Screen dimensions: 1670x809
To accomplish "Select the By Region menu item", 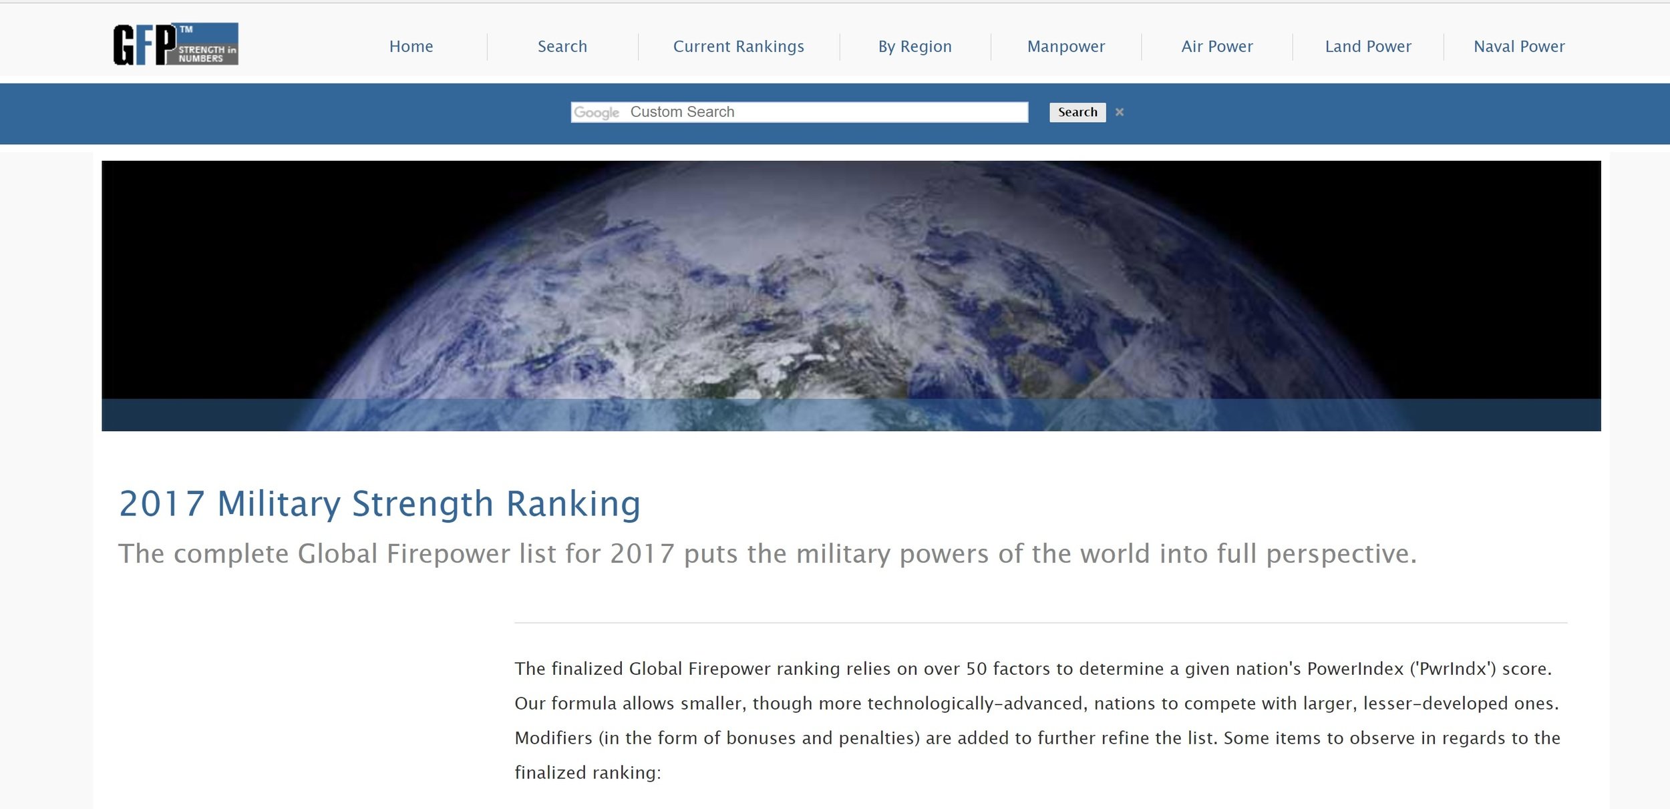I will tap(914, 47).
